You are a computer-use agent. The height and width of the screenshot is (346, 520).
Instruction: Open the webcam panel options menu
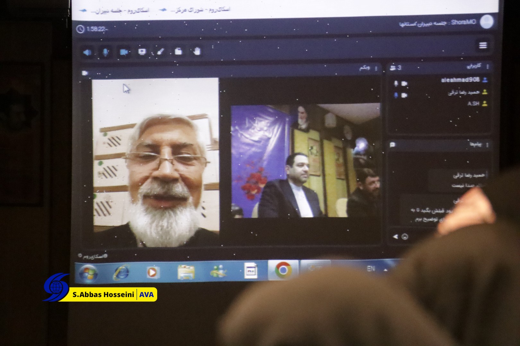(376, 68)
